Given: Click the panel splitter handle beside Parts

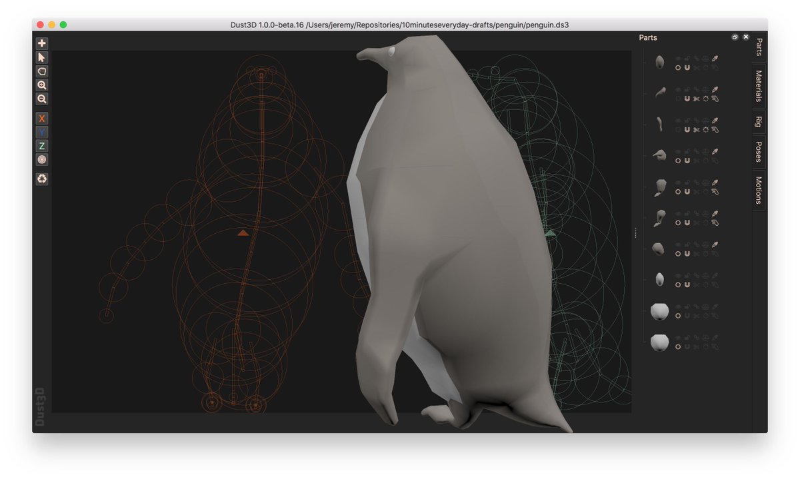Looking at the screenshot, I should pos(635,233).
